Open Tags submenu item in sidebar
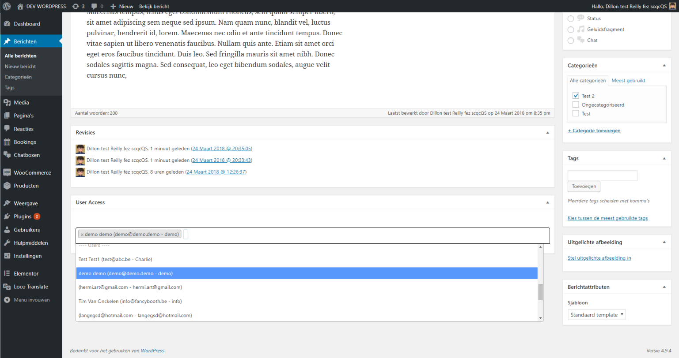This screenshot has width=679, height=358. 10,88
